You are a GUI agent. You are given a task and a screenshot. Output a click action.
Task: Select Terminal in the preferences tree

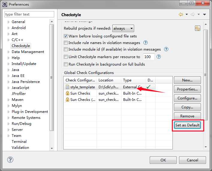coord(19,142)
